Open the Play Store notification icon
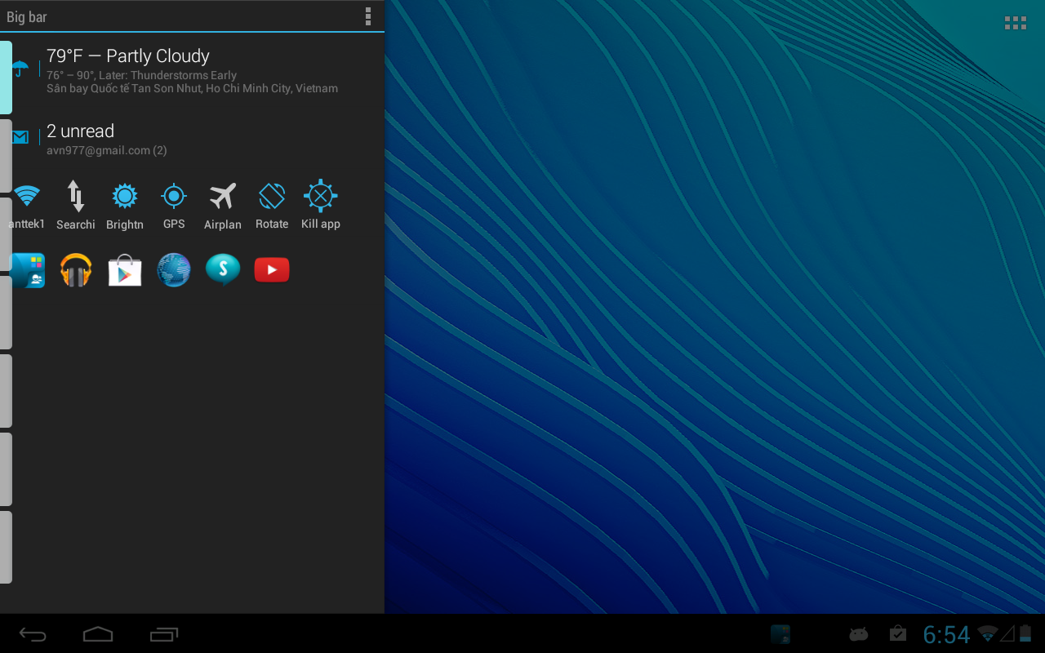This screenshot has width=1045, height=653. 897,633
